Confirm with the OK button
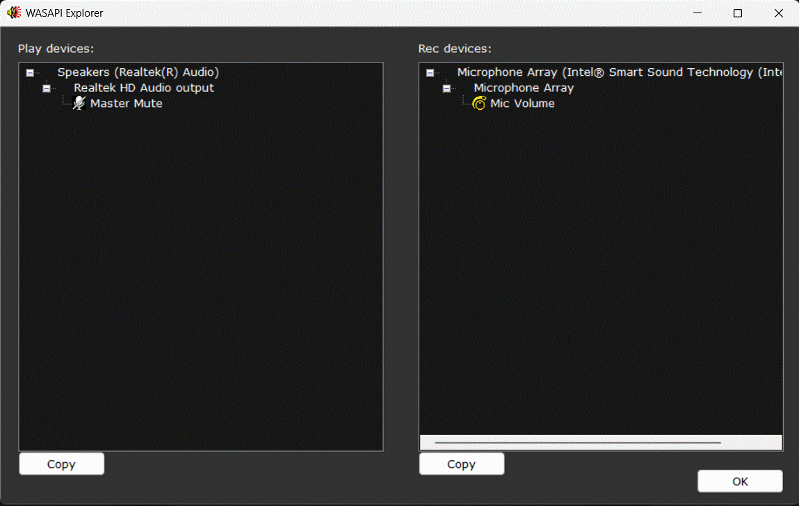 click(740, 481)
